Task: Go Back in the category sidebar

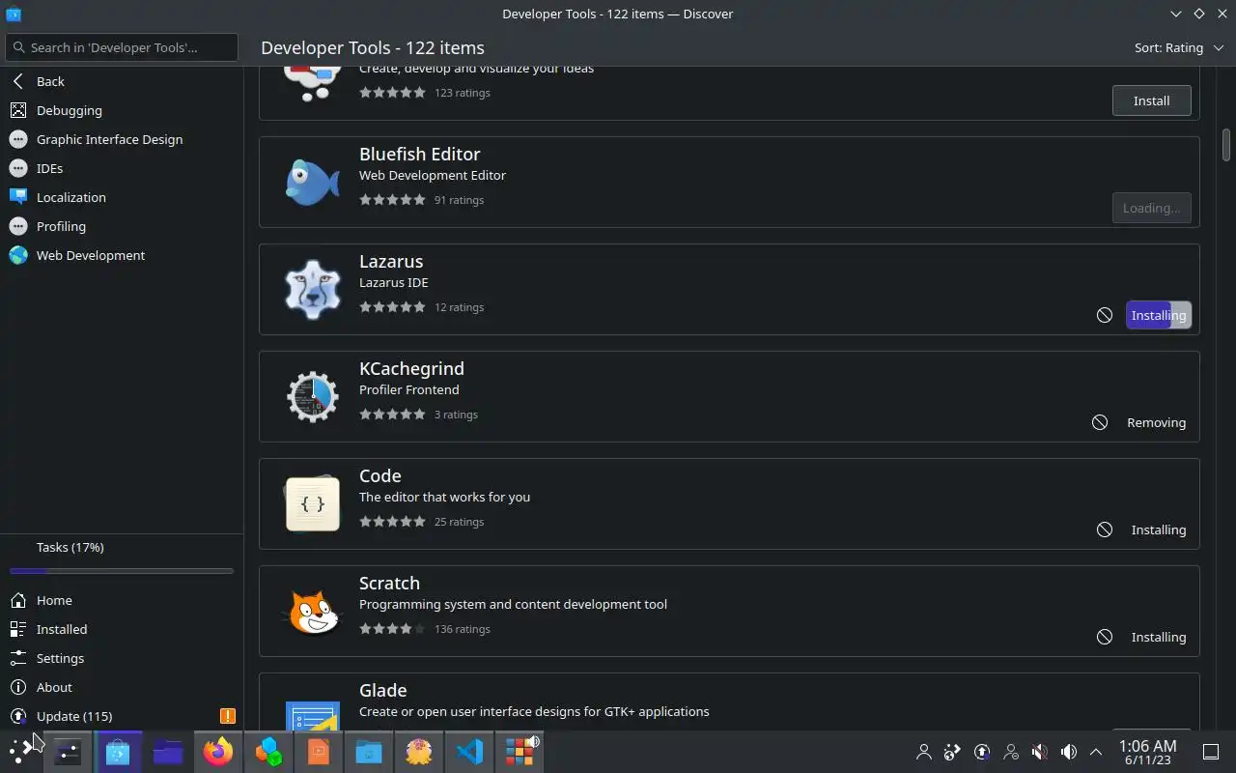Action: (122, 81)
